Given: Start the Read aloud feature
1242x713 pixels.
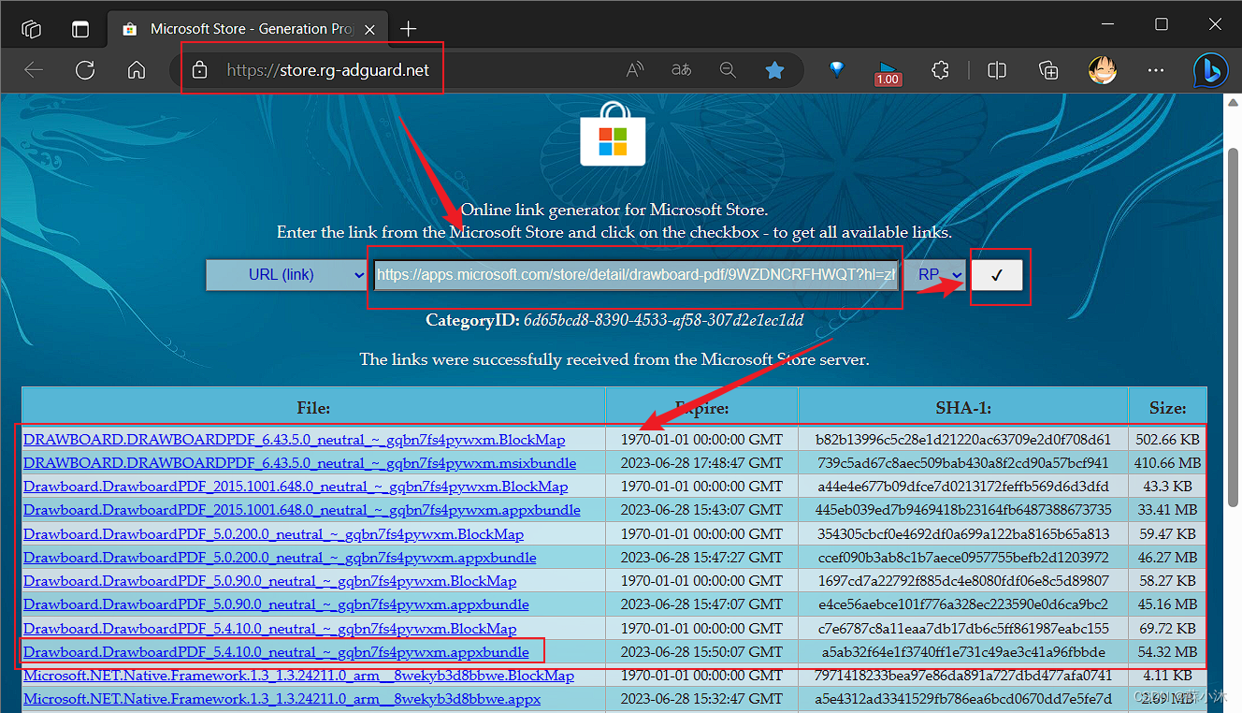Looking at the screenshot, I should tap(635, 70).
